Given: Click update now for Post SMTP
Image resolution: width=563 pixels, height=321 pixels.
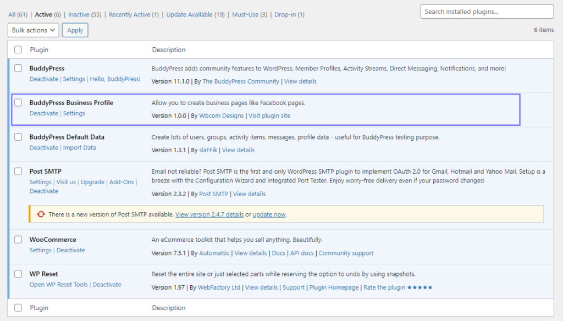Looking at the screenshot, I should pos(269,214).
